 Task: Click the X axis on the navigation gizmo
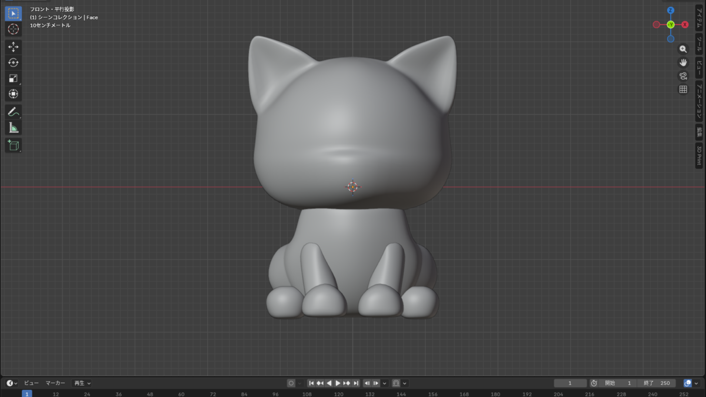click(684, 25)
